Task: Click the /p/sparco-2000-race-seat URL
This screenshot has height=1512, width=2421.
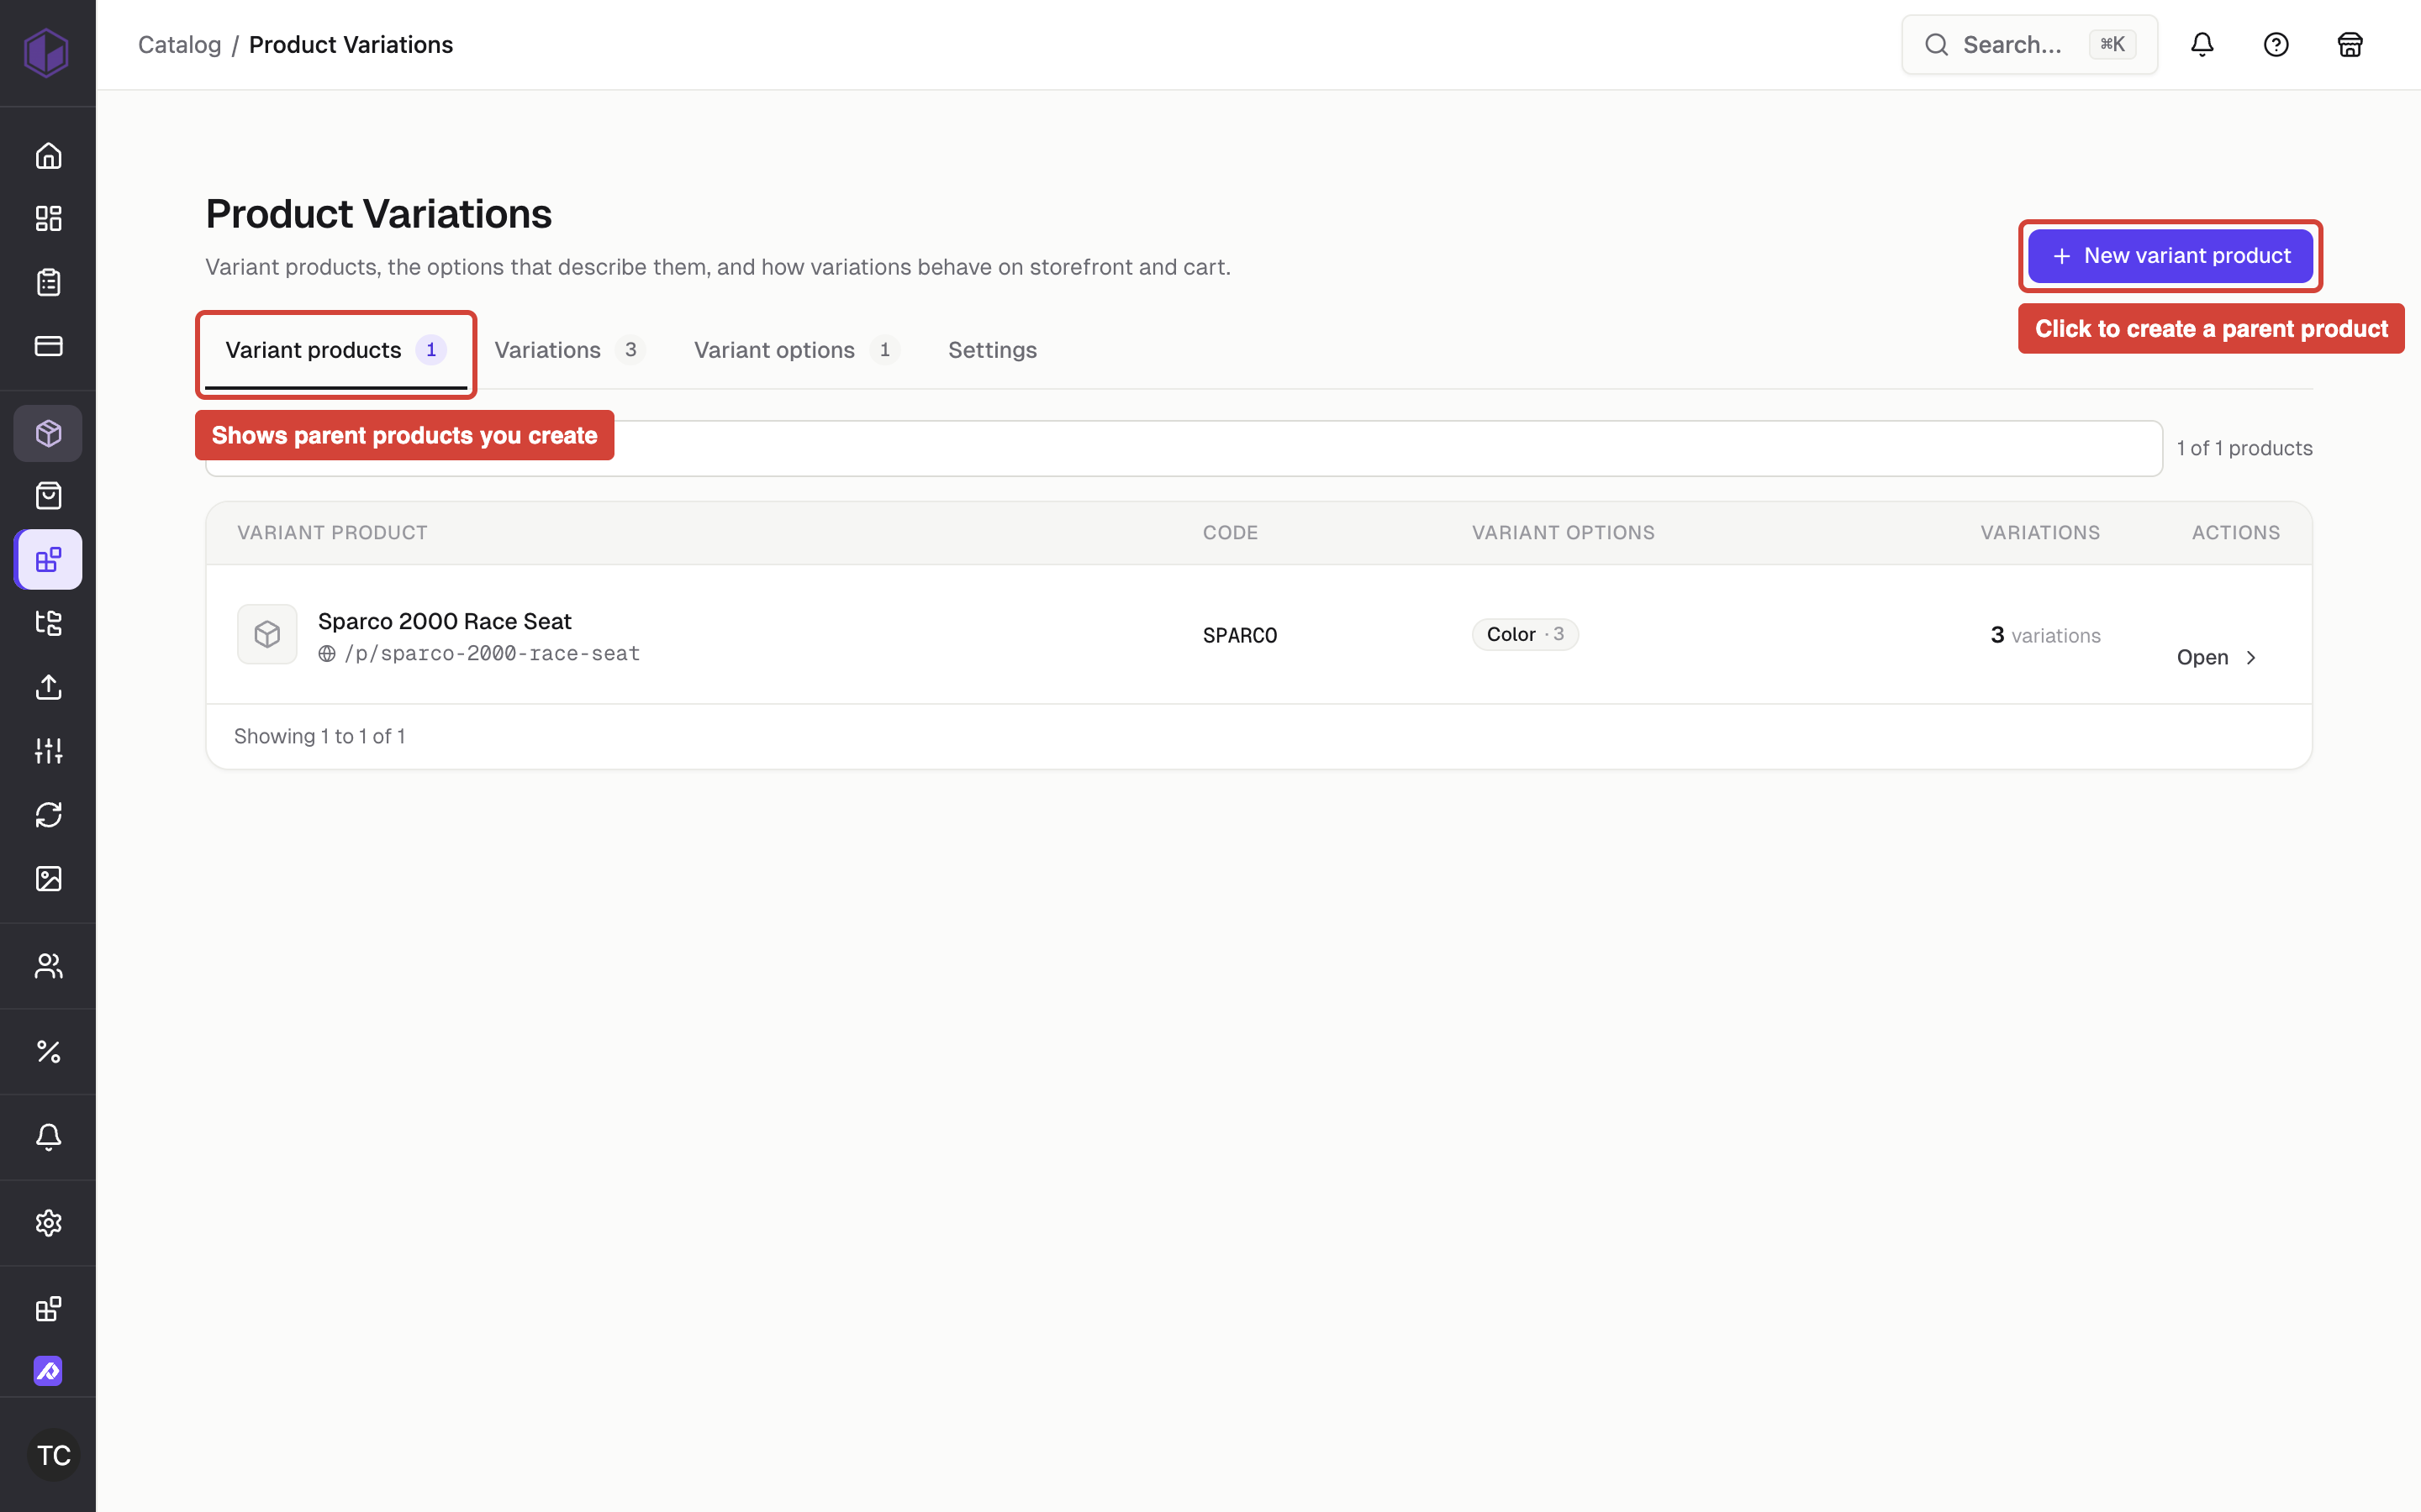Action: [491, 654]
